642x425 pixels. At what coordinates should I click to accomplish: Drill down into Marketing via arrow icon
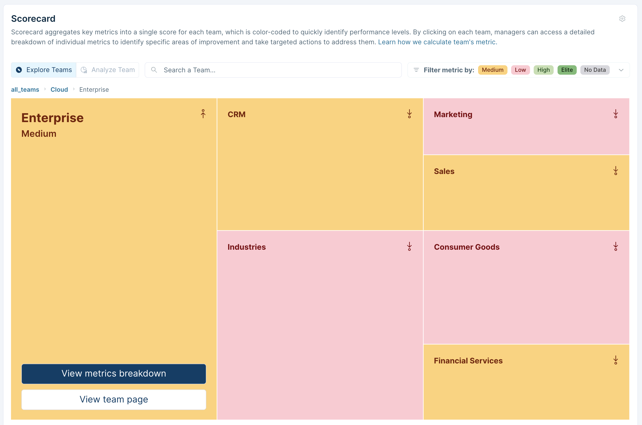tap(616, 114)
